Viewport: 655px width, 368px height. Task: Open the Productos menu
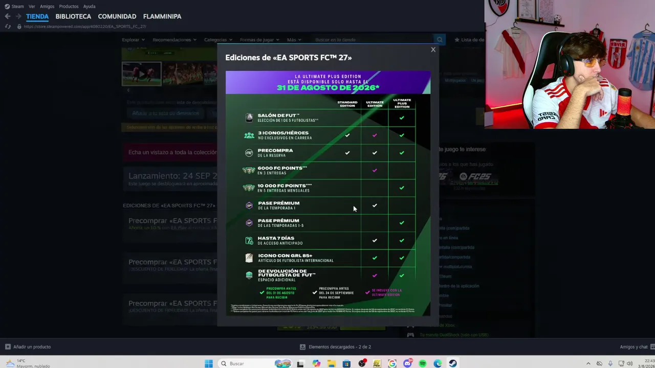[69, 7]
